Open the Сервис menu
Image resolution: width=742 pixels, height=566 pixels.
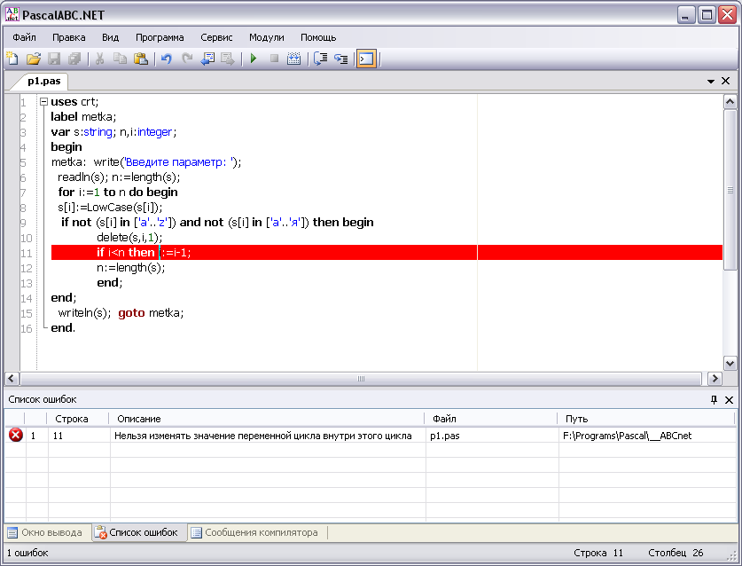click(216, 37)
